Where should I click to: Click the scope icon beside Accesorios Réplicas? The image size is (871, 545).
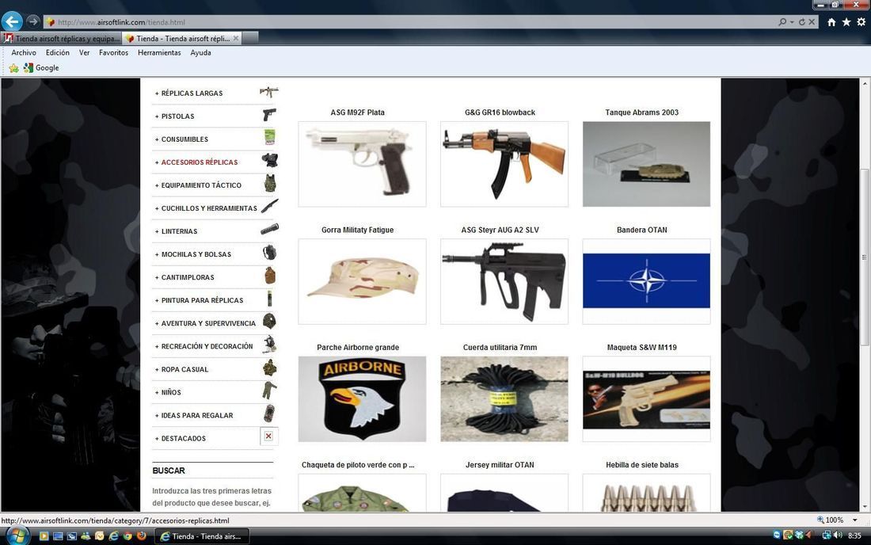(270, 161)
